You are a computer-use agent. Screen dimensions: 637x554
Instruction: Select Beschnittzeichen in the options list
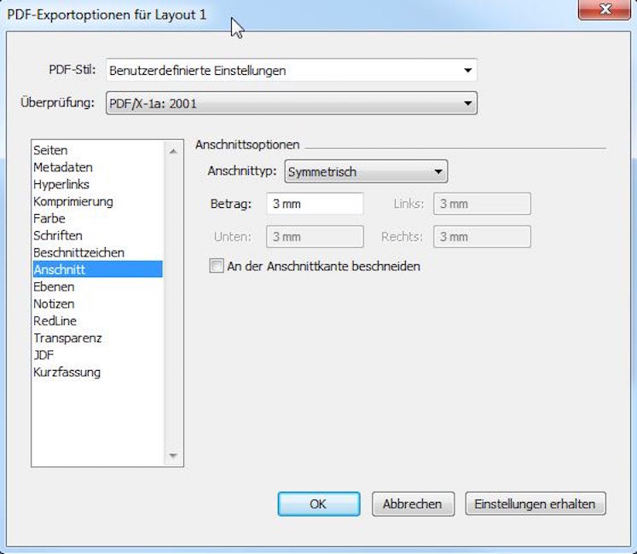coord(97,252)
